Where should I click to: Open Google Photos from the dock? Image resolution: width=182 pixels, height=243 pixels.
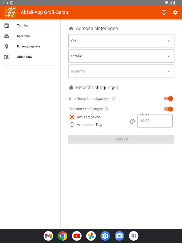[91, 236]
